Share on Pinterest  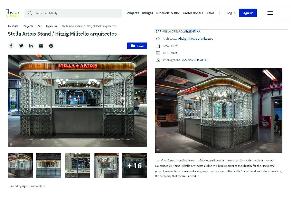pos(51,46)
